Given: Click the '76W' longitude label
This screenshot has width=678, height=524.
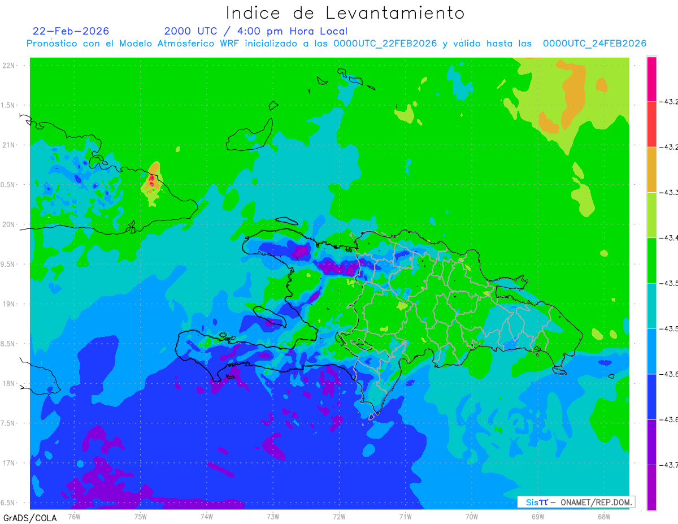Looking at the screenshot, I should 74,516.
